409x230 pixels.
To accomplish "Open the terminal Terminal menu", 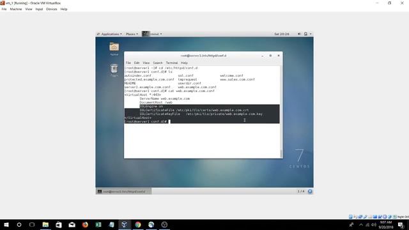I will tap(172, 63).
